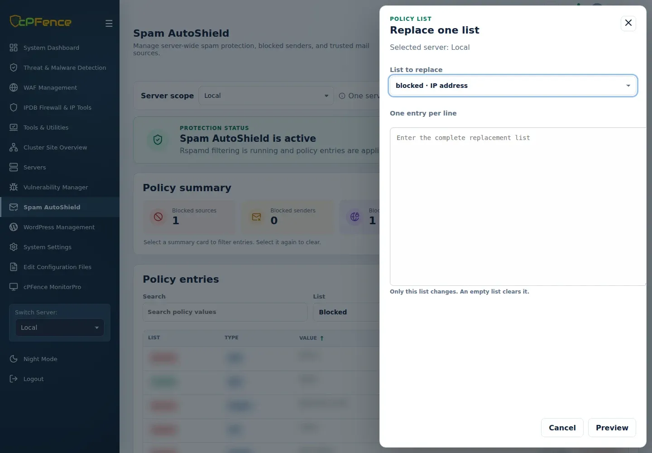Viewport: 652px width, 453px height.
Task: Close the Replace one list dialog
Action: pyautogui.click(x=628, y=23)
